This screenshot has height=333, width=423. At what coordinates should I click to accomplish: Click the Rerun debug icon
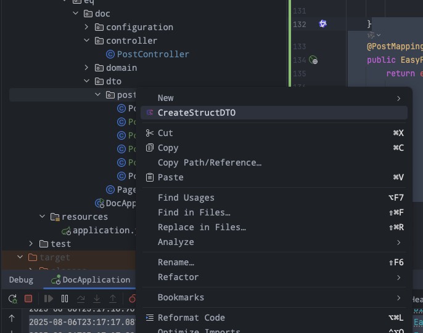12,299
